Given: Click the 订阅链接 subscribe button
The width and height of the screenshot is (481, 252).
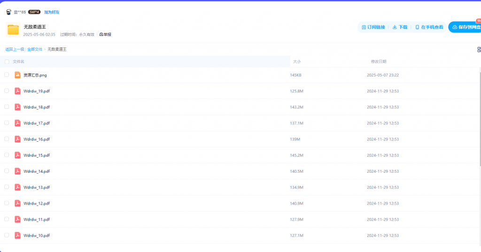Looking at the screenshot, I should tap(373, 27).
